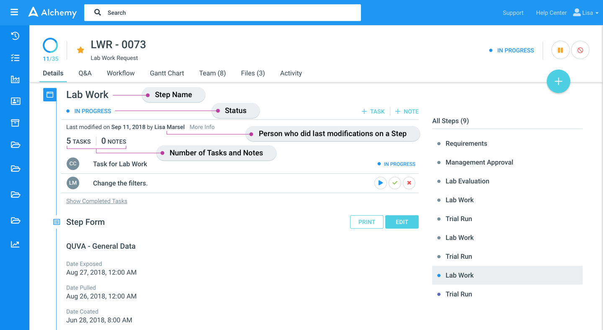Screen dimensions: 603x330
Task: Expand More Info next to Lisa Marsel
Action: point(202,127)
